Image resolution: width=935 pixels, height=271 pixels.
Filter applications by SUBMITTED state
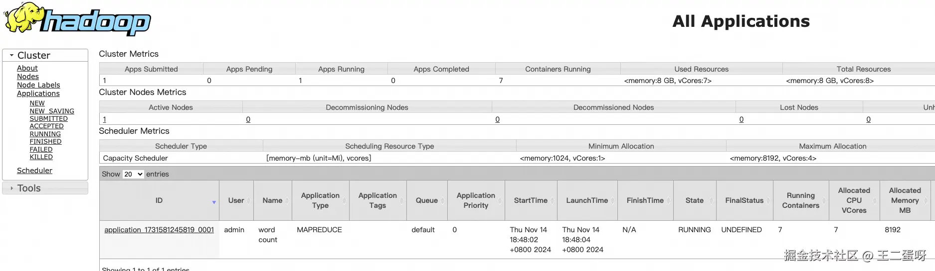click(x=48, y=119)
